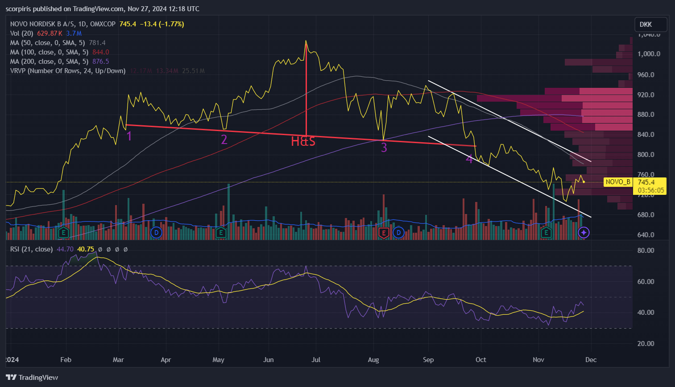Select the RSI (21, close) legend

32,249
